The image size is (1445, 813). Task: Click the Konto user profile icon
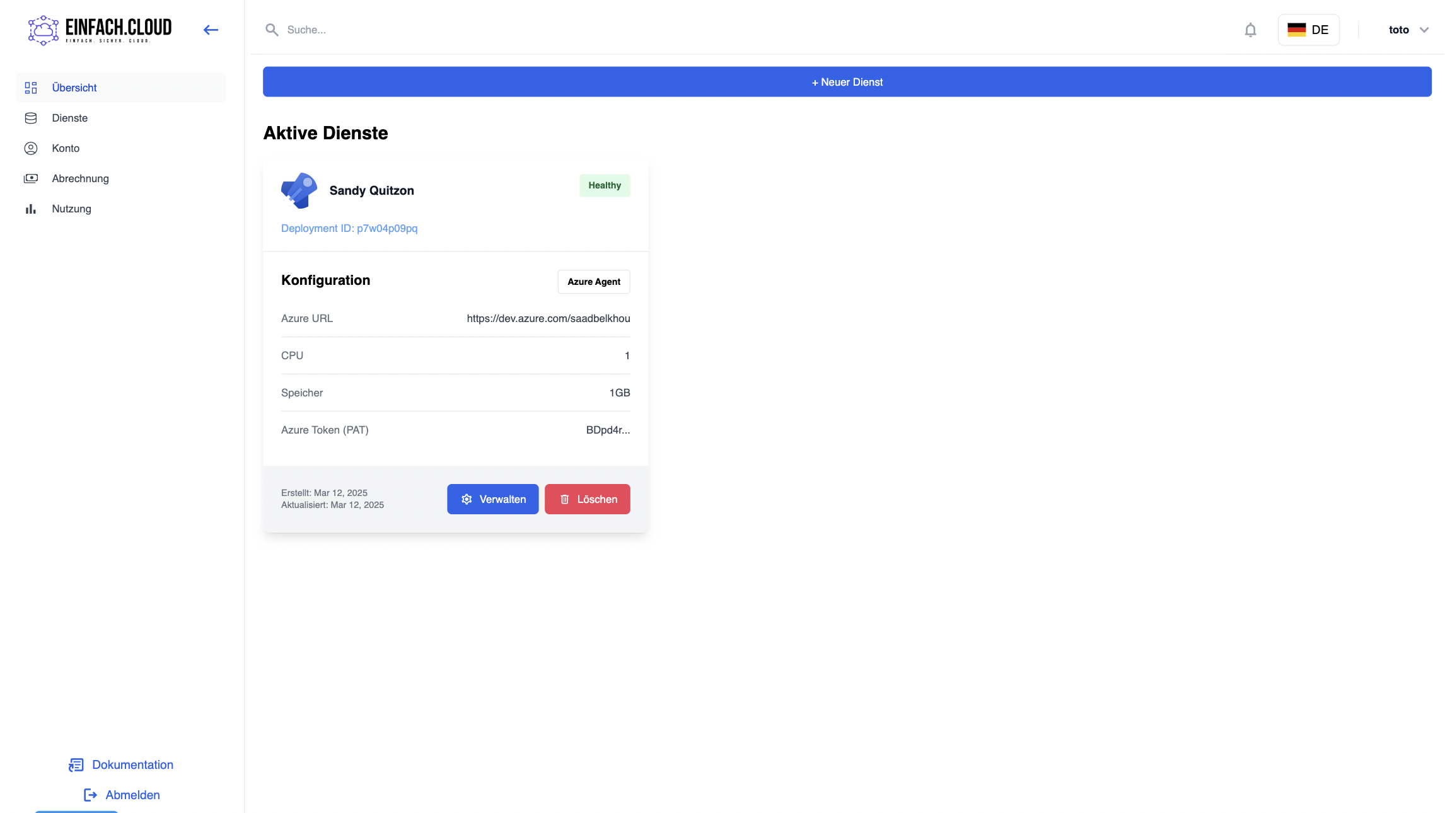click(31, 148)
